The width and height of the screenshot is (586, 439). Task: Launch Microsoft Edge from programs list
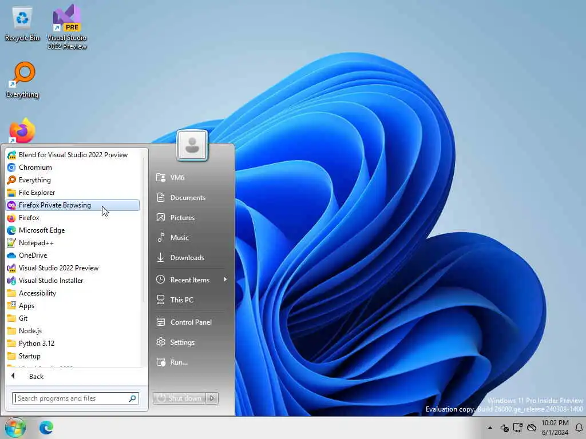point(73,230)
